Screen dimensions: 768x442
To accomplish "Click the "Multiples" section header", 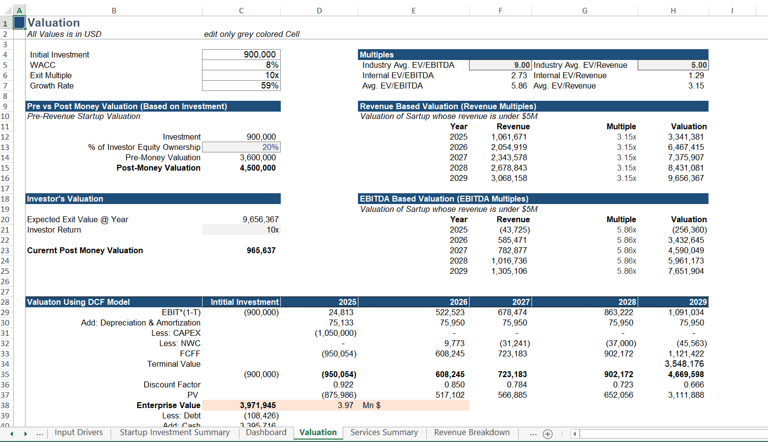I will click(533, 55).
